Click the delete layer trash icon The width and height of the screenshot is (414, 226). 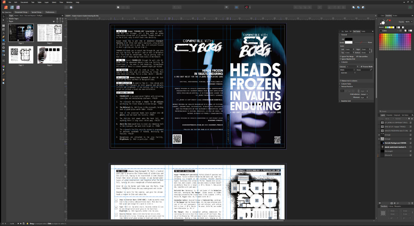pos(412,203)
